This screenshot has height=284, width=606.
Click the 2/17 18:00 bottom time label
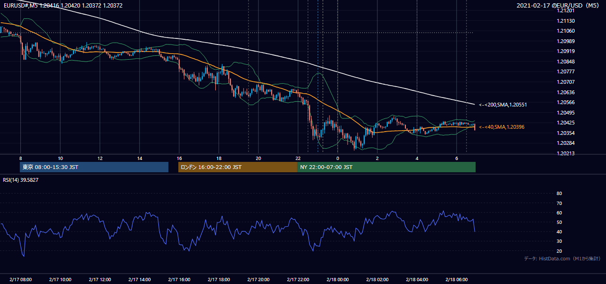[219, 279]
